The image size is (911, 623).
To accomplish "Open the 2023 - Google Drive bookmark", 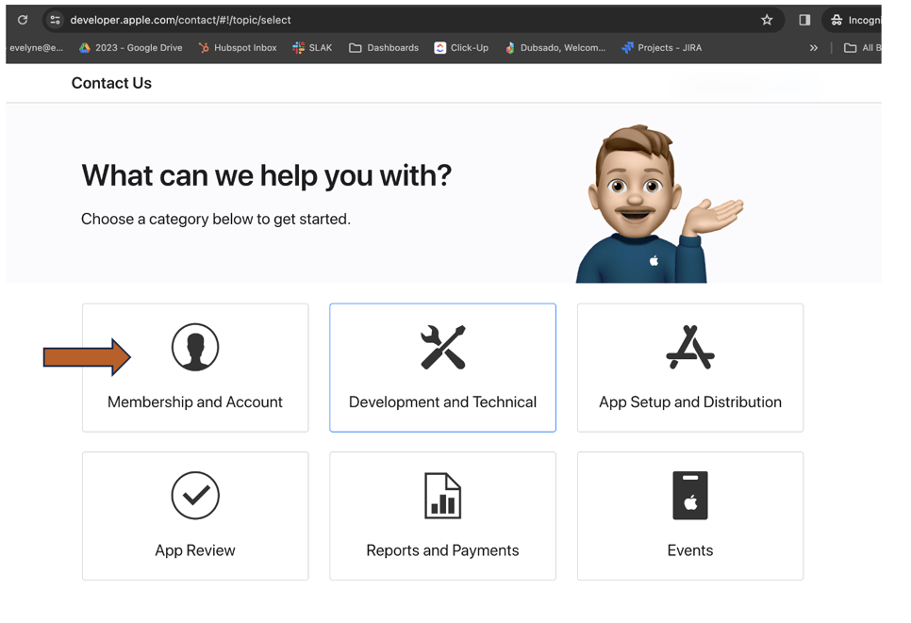I will (x=130, y=48).
